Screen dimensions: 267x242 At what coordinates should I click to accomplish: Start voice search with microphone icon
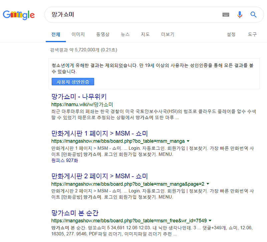240,15
